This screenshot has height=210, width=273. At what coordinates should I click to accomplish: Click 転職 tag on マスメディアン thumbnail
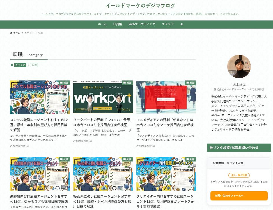(190, 83)
